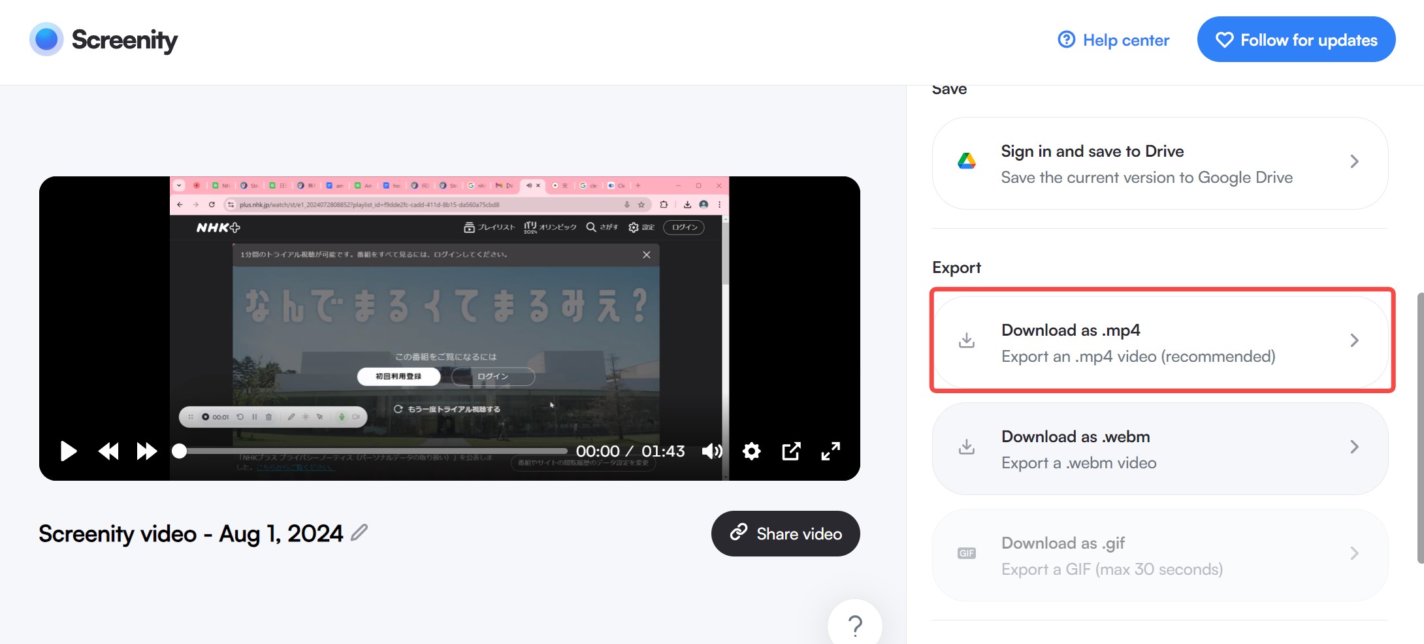This screenshot has width=1424, height=644.
Task: Expand the Save to Drive chevron
Action: pos(1354,161)
